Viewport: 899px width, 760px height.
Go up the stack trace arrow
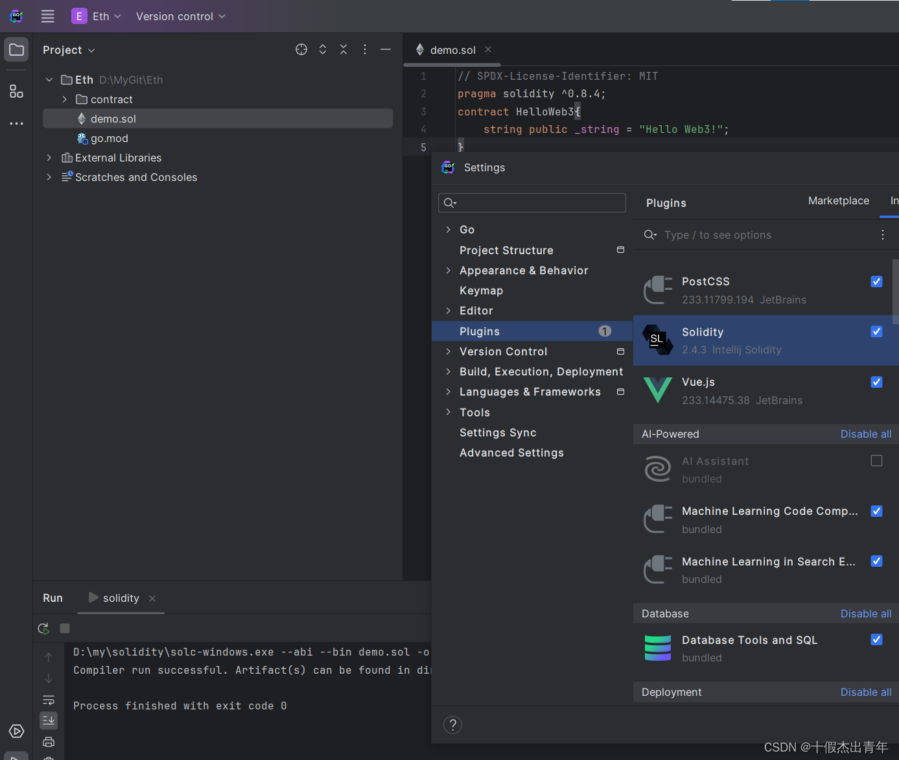coord(49,658)
